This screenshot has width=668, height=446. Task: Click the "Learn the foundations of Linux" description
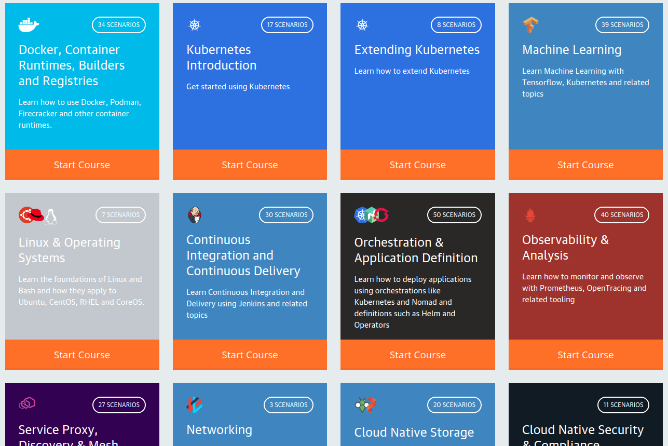[x=81, y=291]
